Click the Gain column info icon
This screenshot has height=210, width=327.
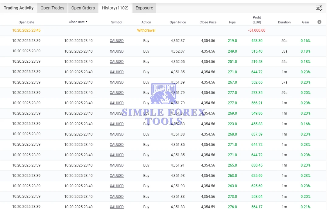click(319, 22)
